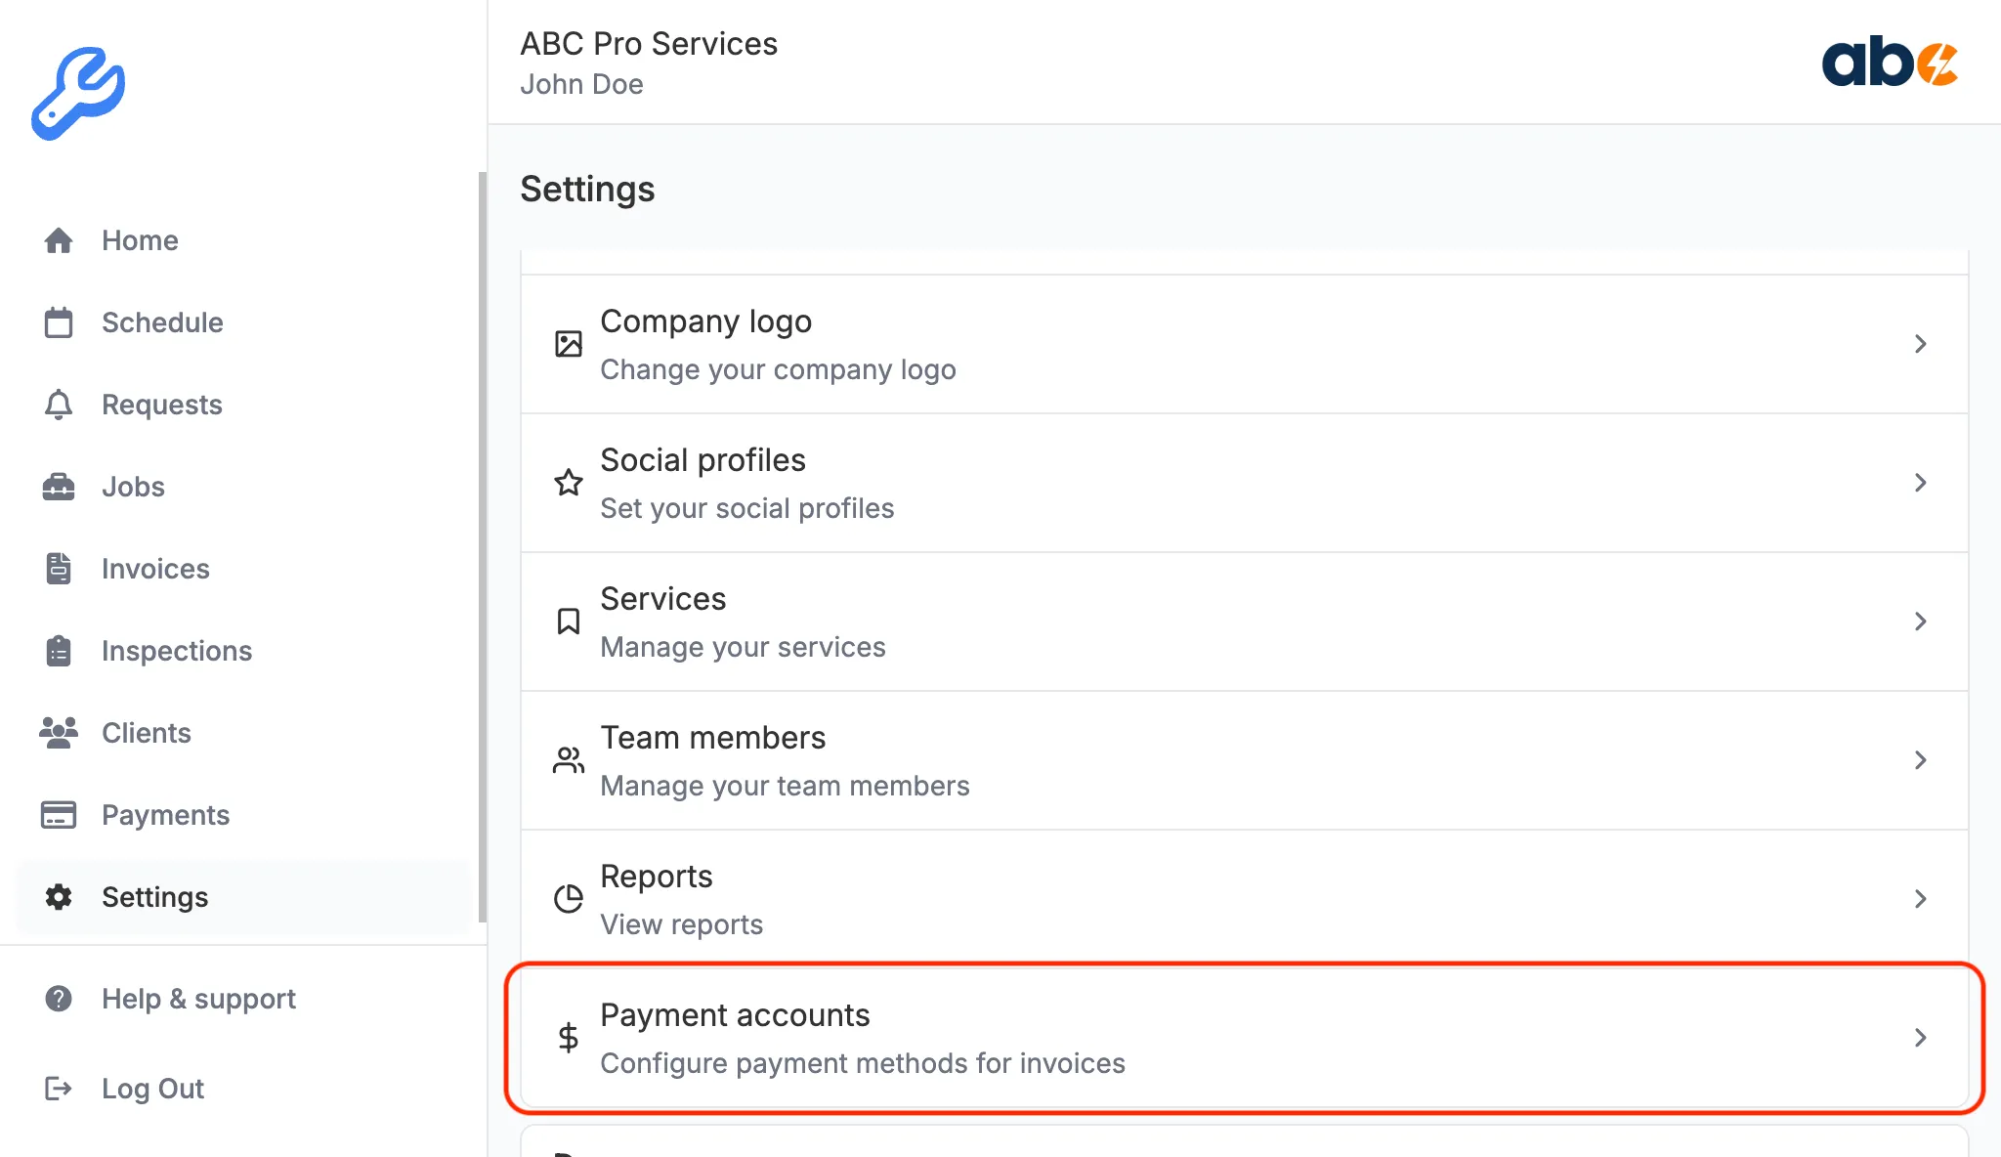Open Reports to view reports
2001x1157 pixels.
click(x=1921, y=898)
